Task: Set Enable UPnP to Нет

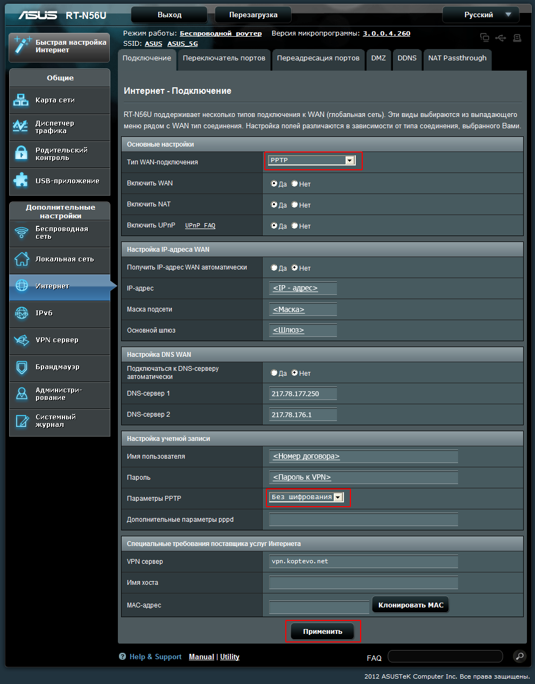Action: coord(294,225)
